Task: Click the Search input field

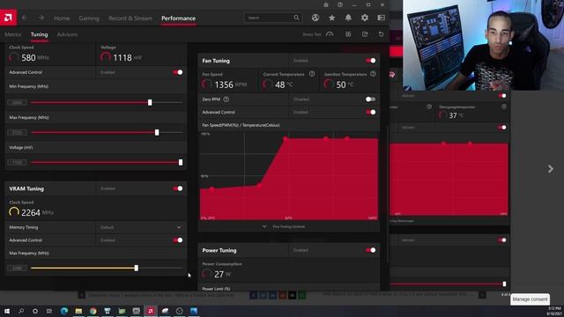Action: tap(272, 18)
